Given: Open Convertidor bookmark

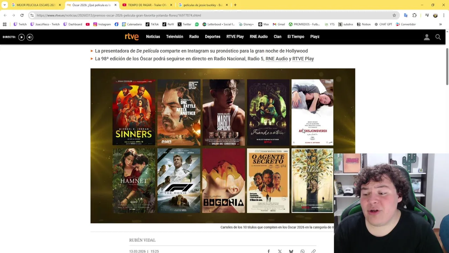Looking at the screenshot, I should 406,24.
